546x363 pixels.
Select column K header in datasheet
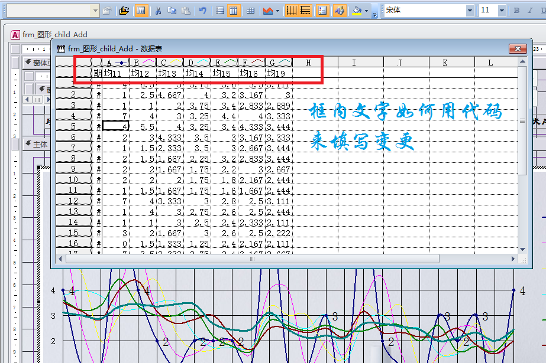coord(451,63)
